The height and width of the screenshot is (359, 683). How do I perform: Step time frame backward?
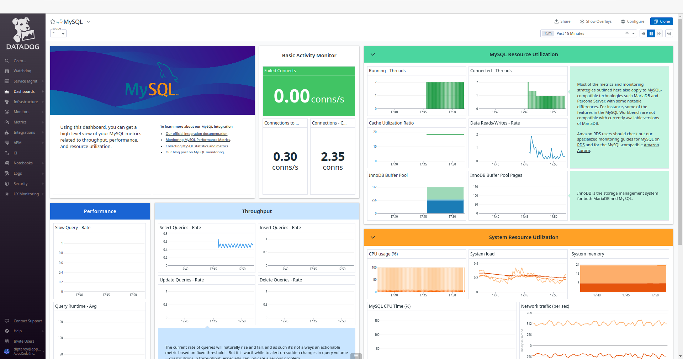pos(643,33)
